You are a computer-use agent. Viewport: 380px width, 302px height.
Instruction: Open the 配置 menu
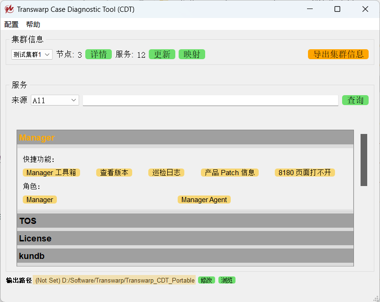[11, 24]
